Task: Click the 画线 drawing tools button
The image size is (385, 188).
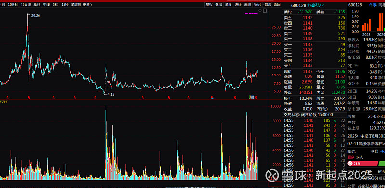Action: (x=247, y=4)
